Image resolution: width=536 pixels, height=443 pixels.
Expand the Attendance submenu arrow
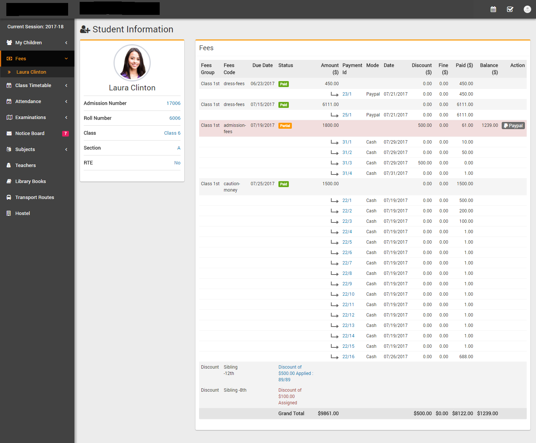point(66,102)
